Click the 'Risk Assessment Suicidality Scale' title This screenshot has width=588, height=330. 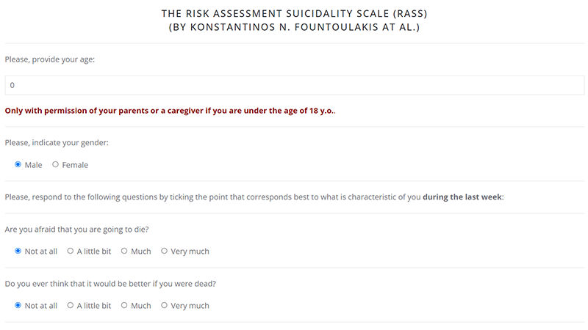294,14
